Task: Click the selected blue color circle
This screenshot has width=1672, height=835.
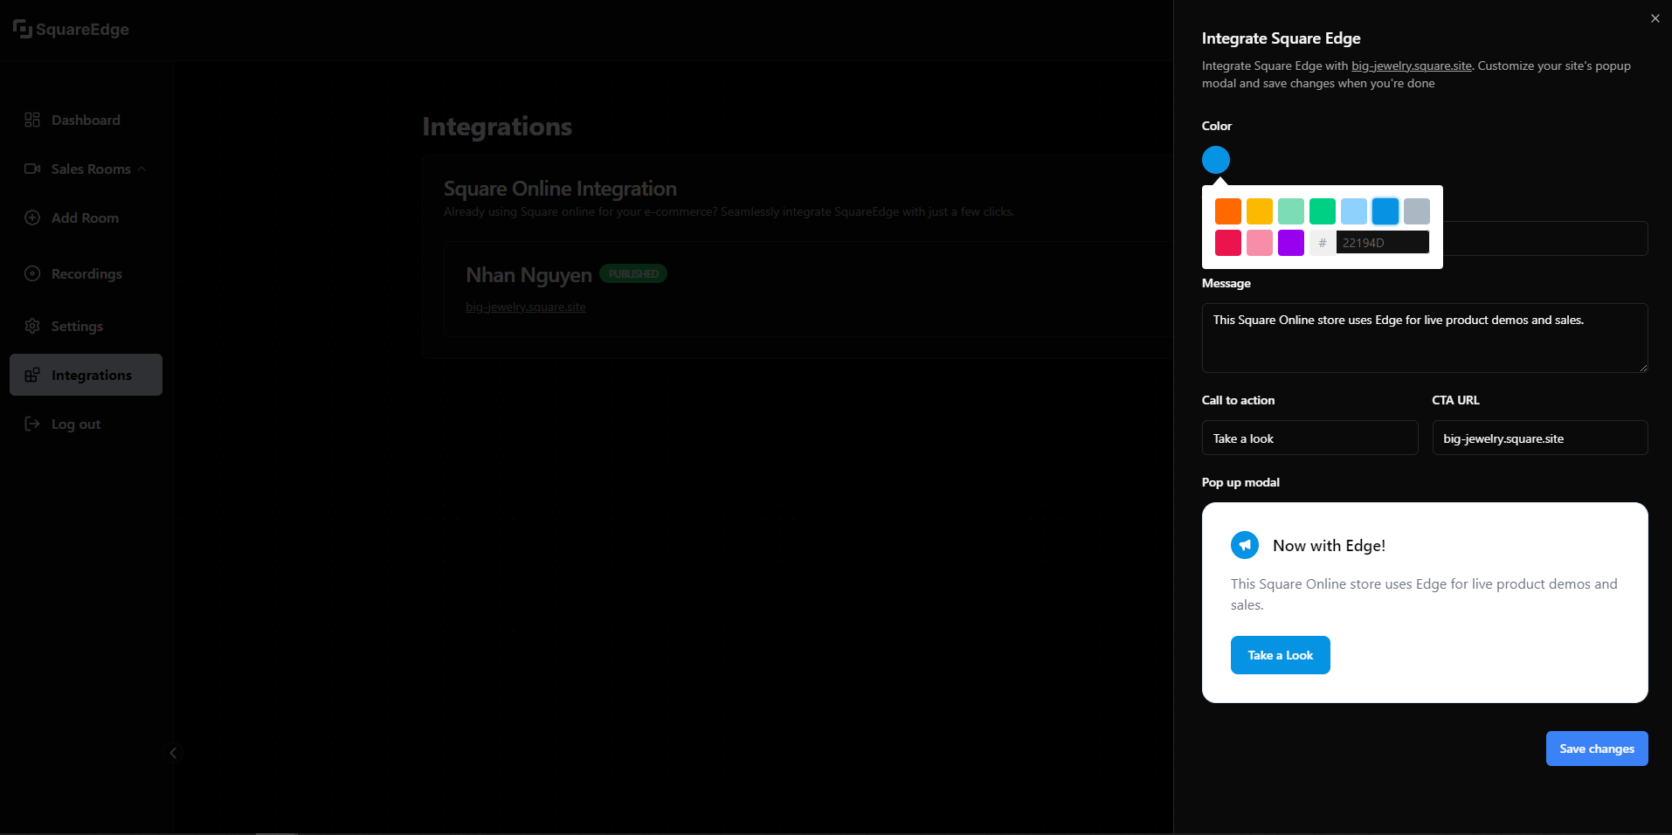Action: coord(1216,160)
